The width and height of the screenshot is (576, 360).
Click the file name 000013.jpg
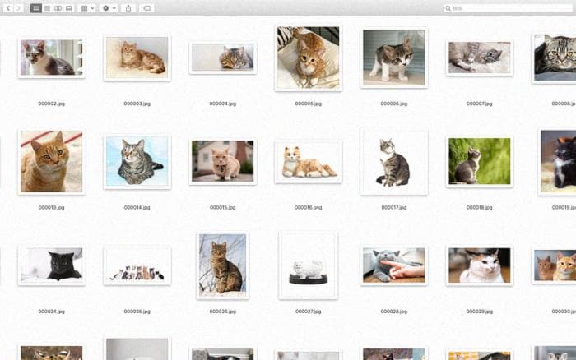[51, 208]
